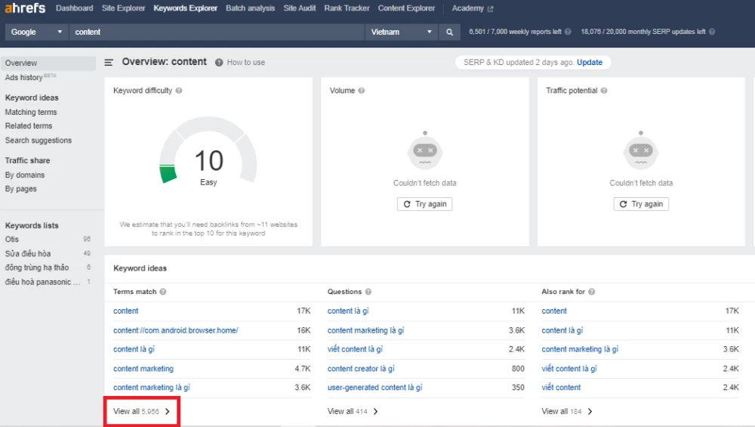Click content keyword under Also rank for
The image size is (755, 427).
[554, 311]
